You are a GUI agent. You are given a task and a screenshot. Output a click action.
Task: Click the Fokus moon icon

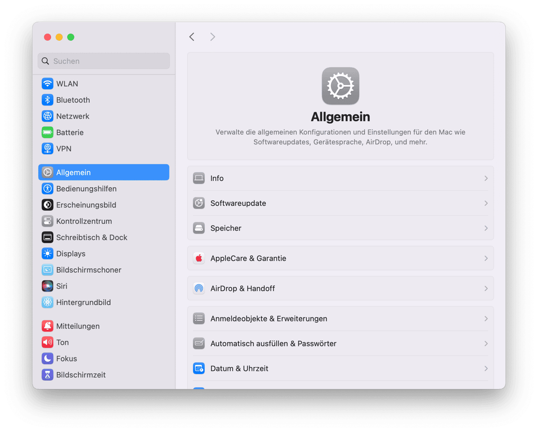click(47, 359)
